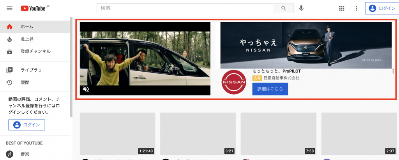
Task: Click the home icon in sidebar
Action: 9,27
